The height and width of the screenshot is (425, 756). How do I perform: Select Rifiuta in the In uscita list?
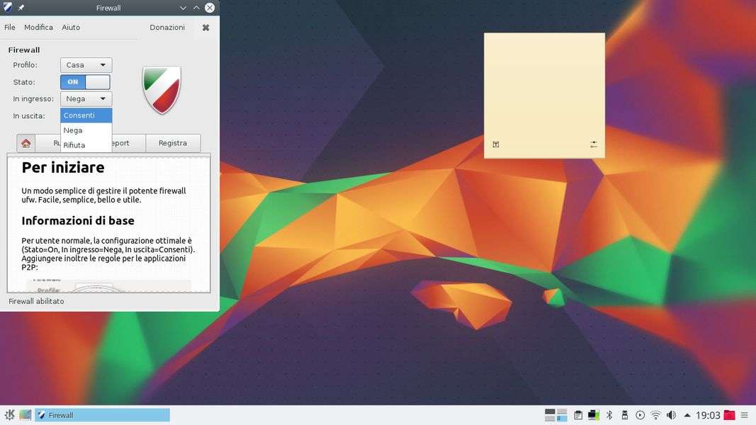point(86,145)
